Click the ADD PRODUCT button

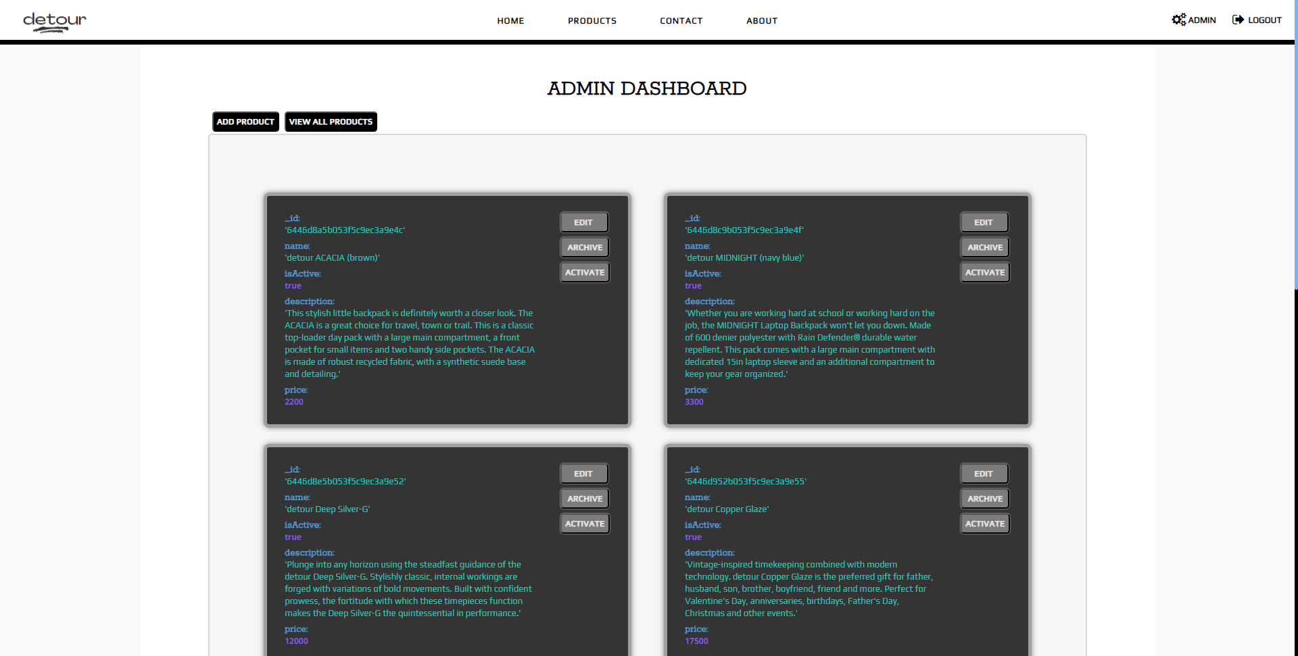(245, 122)
